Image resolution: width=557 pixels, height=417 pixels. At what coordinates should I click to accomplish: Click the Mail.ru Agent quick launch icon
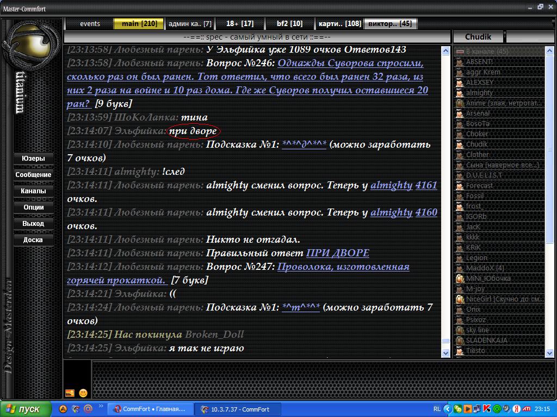pyautogui.click(x=88, y=409)
